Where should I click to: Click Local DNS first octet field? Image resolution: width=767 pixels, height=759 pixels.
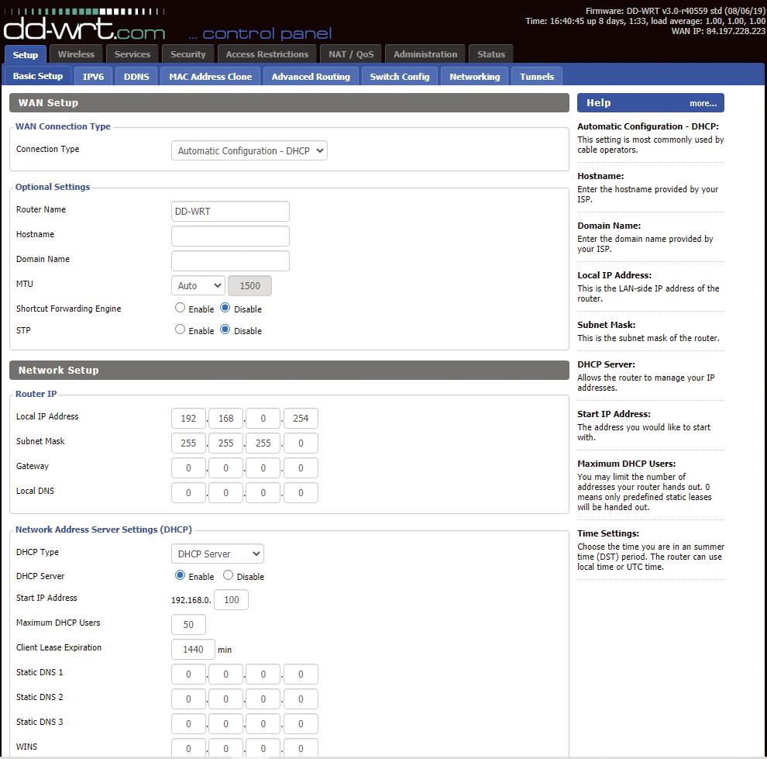click(x=188, y=493)
